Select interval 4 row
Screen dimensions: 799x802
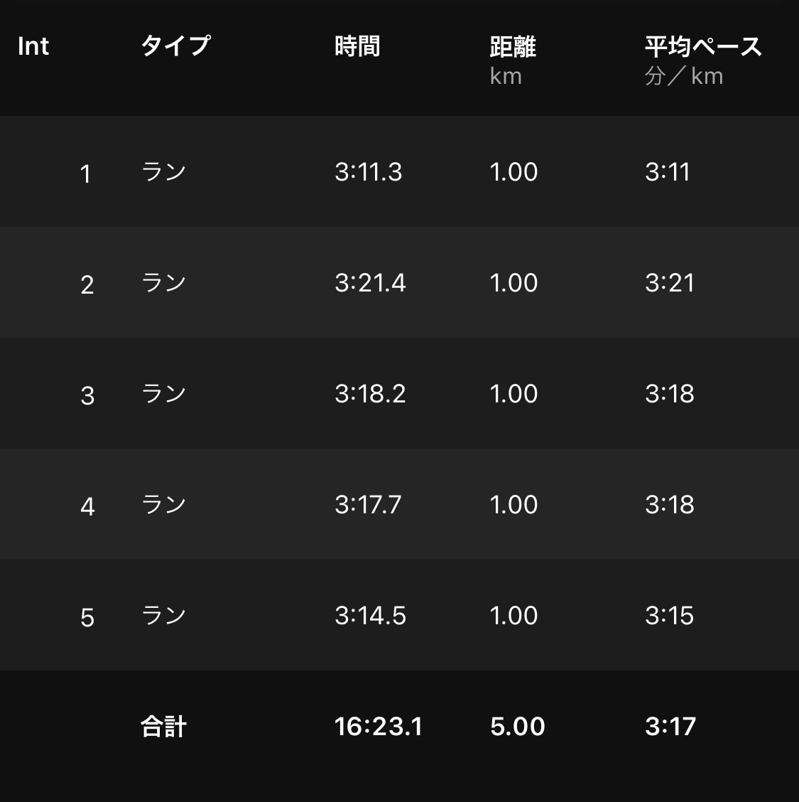[399, 504]
